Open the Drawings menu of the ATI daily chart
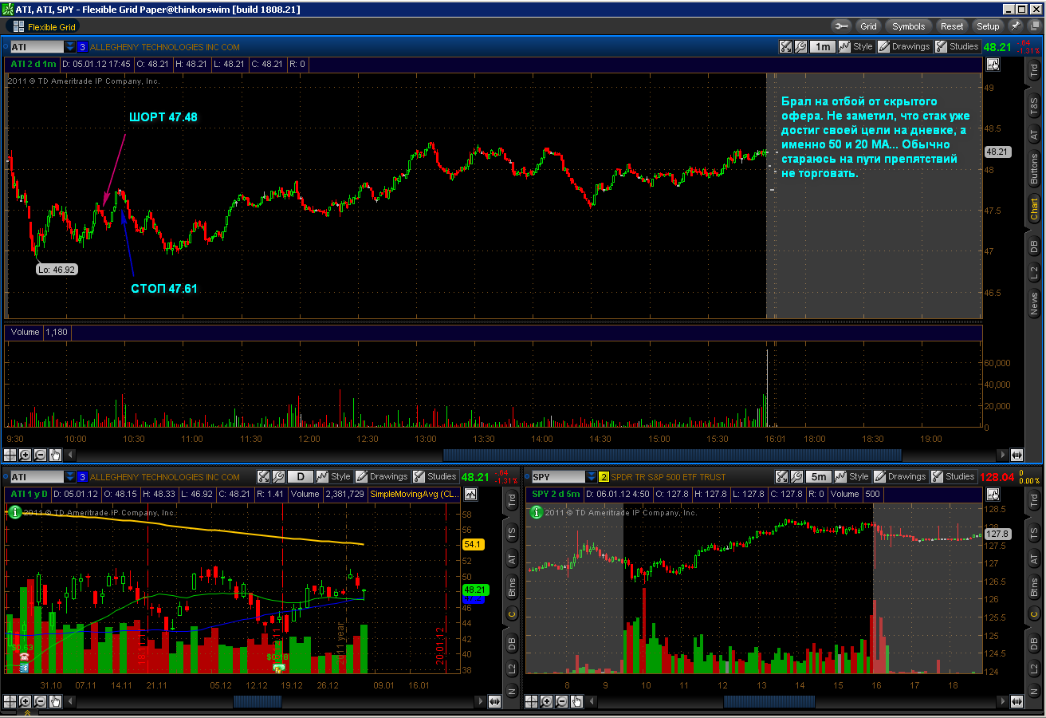 (382, 477)
